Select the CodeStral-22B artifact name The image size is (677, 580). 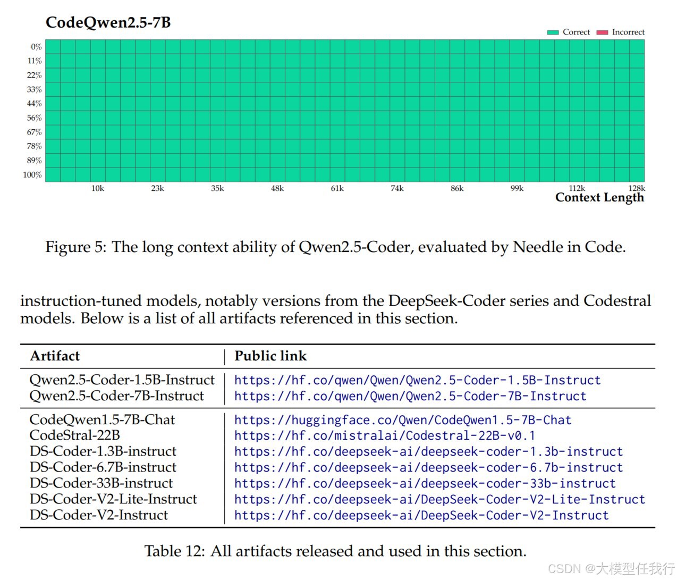pos(75,435)
